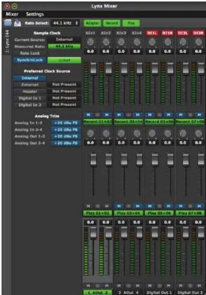
Task: Click the AIn1 input fader handle
Action: pos(94,68)
